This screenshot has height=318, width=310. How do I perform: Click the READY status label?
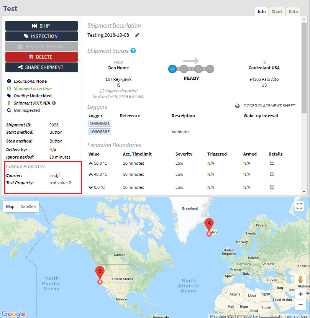(x=191, y=79)
